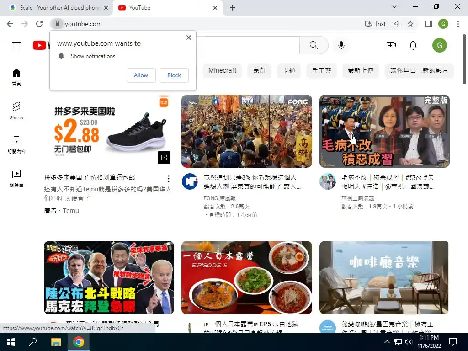Open File Explorer from the taskbar
Image resolution: width=468 pixels, height=351 pixels.
pos(56,342)
